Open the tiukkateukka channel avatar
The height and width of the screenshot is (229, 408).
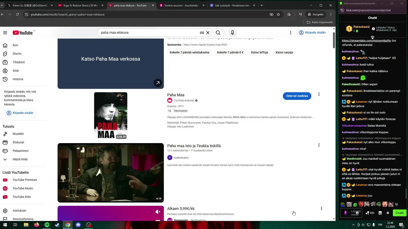[x=170, y=158]
